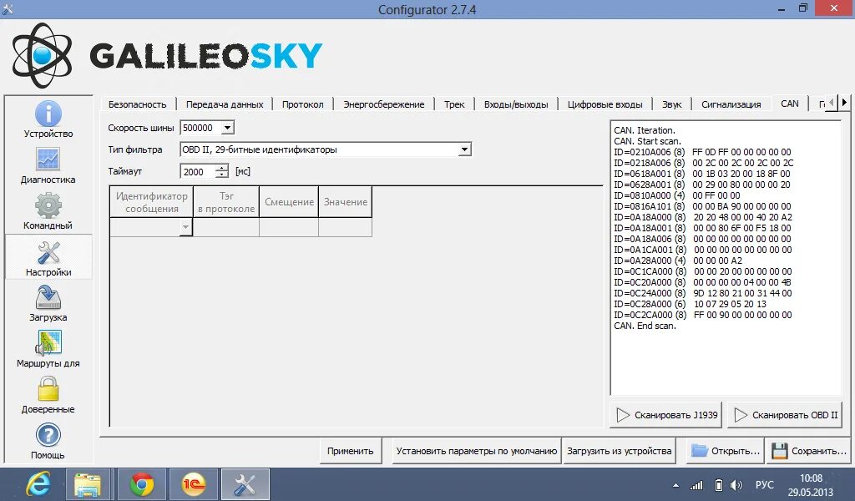Switch to the CAN tab
855x501 pixels.
coord(789,104)
